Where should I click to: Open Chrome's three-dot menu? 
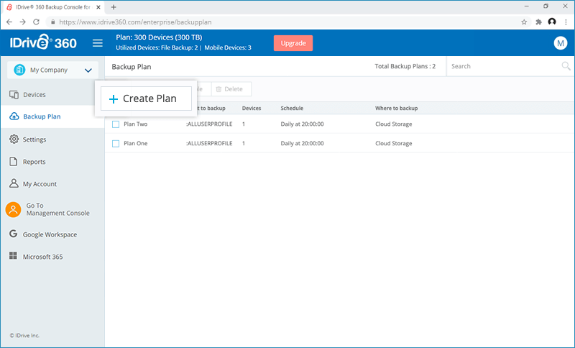(x=566, y=22)
